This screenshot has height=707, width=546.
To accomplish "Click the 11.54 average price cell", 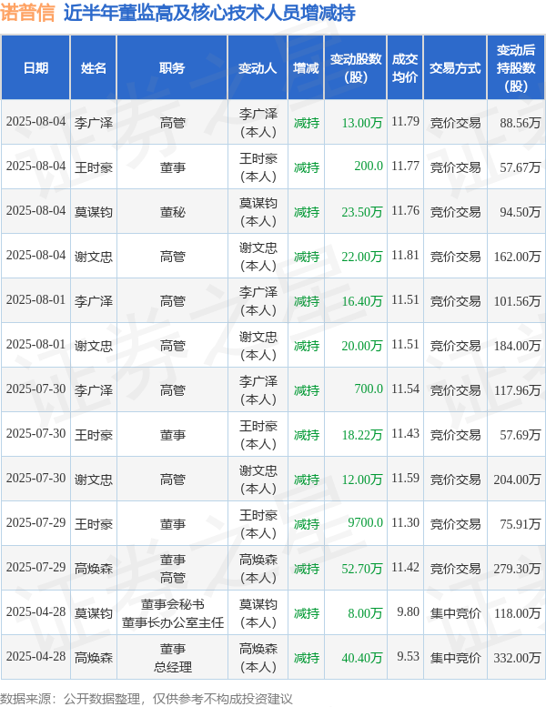I will click(x=405, y=389).
